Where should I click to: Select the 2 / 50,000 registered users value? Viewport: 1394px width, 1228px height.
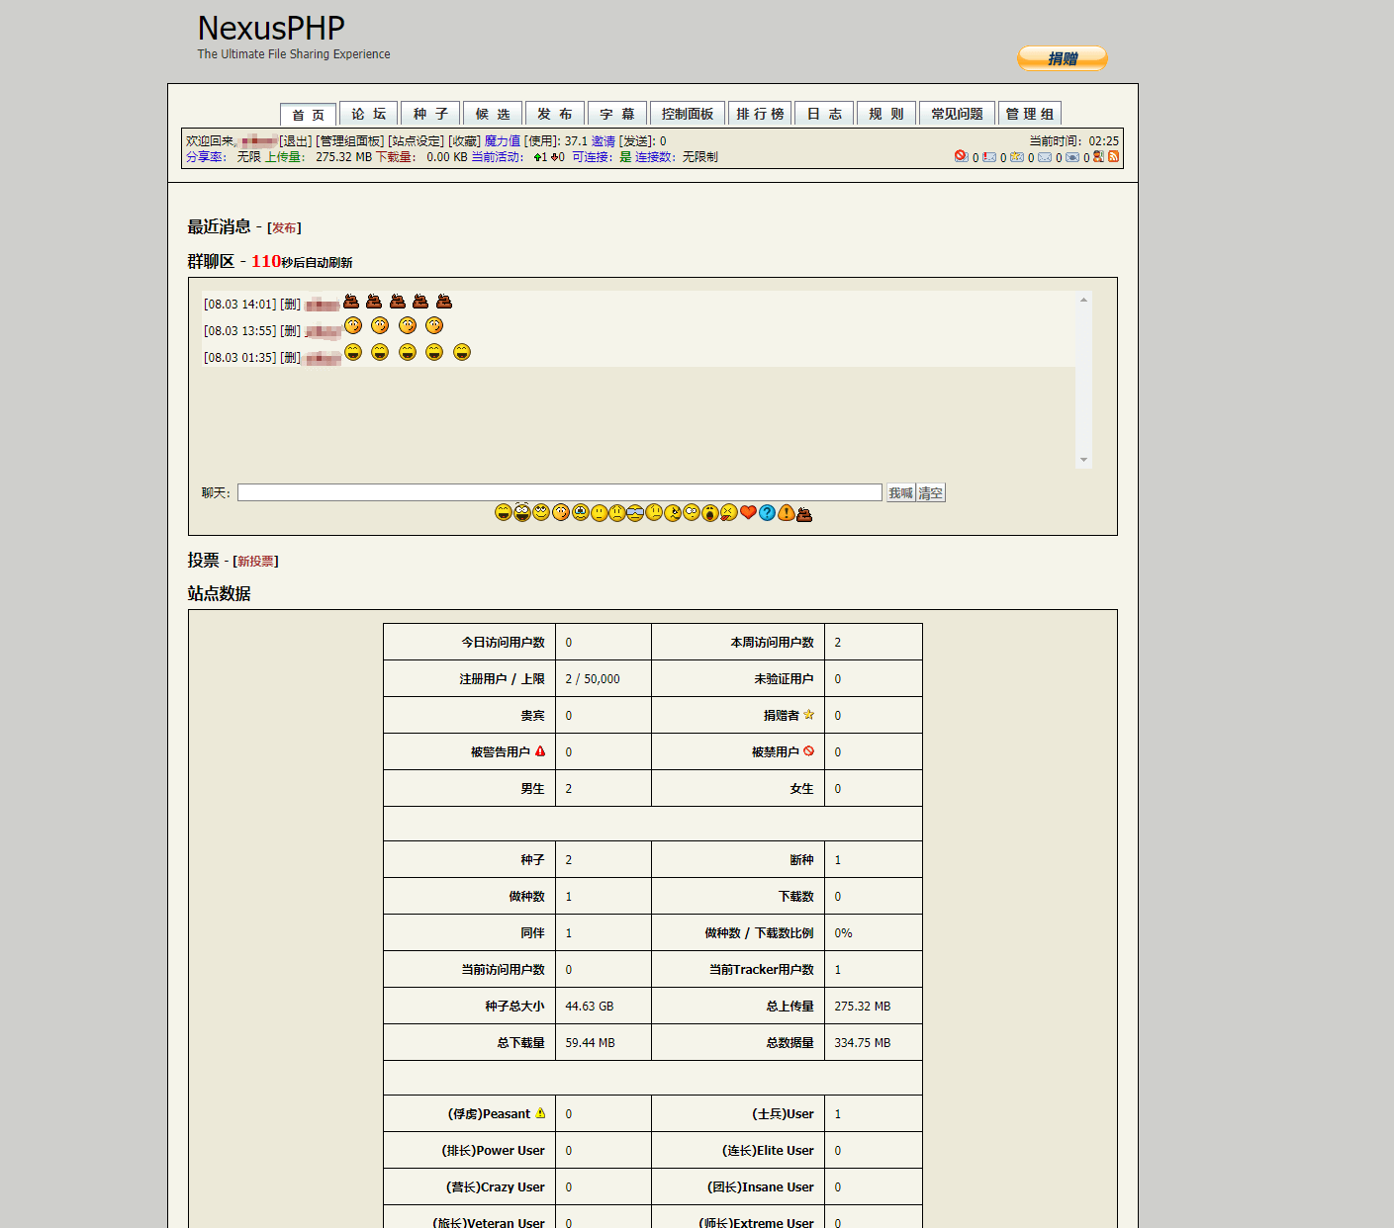pyautogui.click(x=593, y=679)
